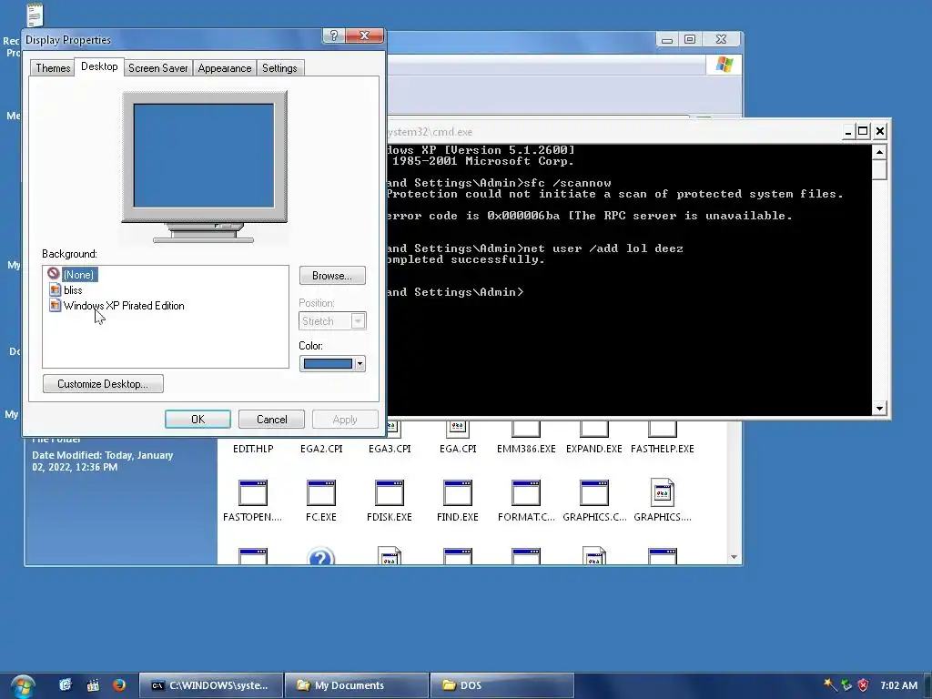Screen dimensions: 932x699
Task: Open the Position Stretch combo box
Action: tap(332, 321)
